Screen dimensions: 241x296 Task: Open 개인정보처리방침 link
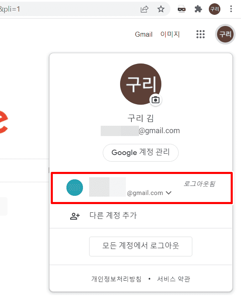[116, 279]
